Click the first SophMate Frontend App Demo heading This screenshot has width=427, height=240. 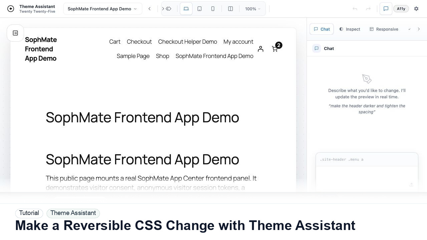(142, 117)
